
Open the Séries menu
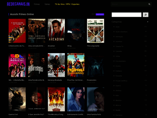tap(47, 4)
